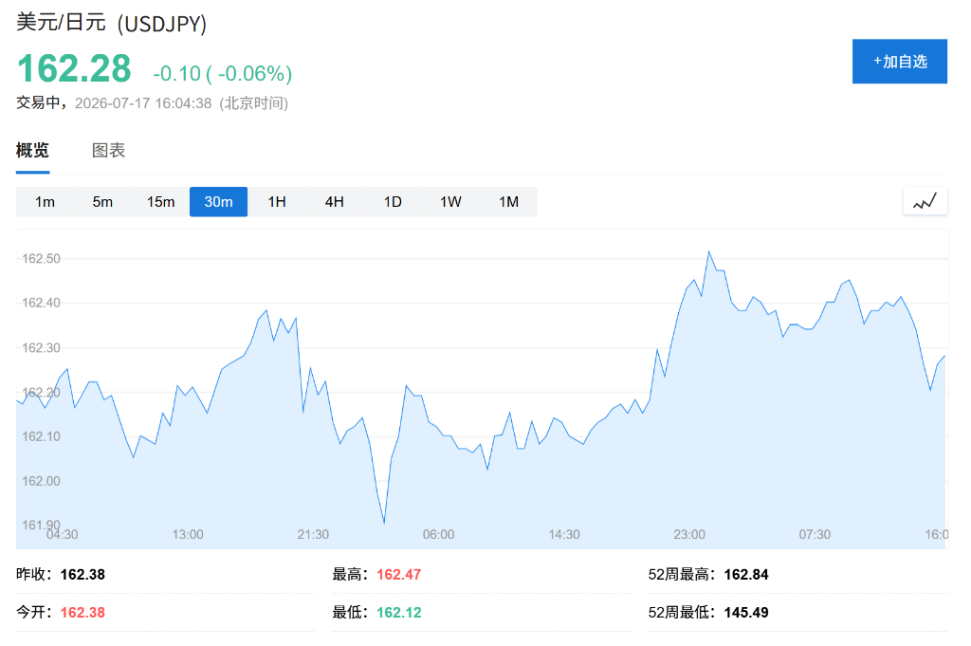
Task: Click the 162.28 current price figure
Action: point(74,68)
